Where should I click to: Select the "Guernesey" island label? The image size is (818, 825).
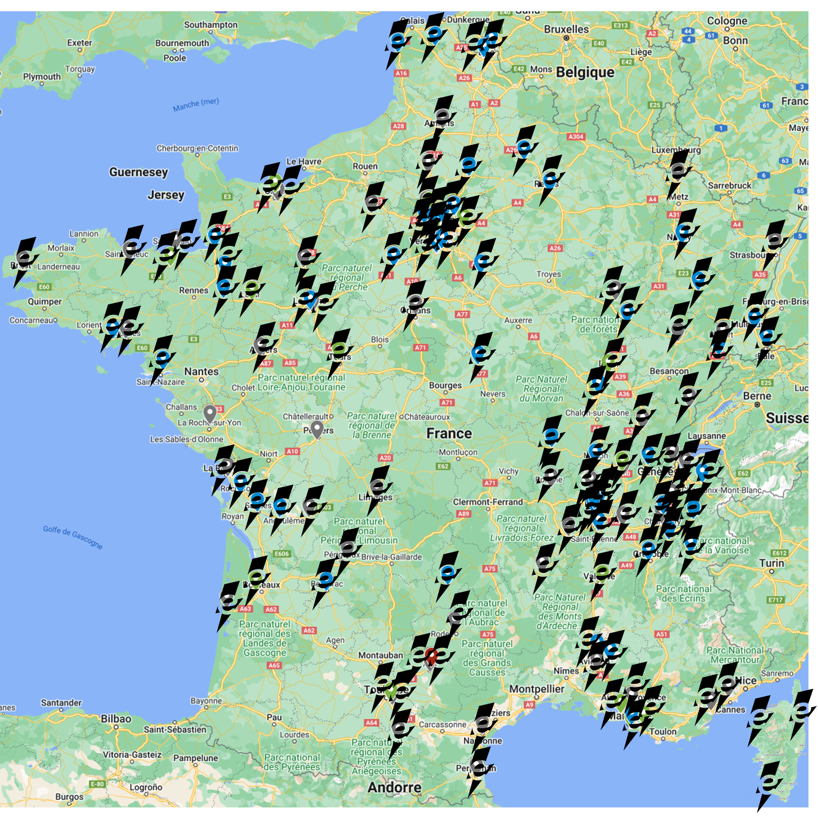point(139,172)
